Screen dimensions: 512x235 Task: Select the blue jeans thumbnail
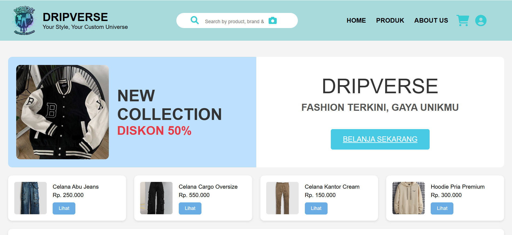(x=31, y=198)
